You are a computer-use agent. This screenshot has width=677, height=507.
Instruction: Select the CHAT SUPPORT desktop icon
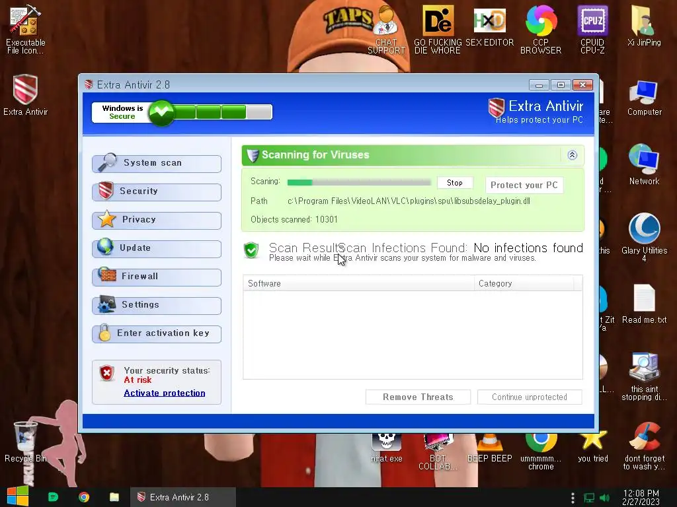click(x=386, y=29)
